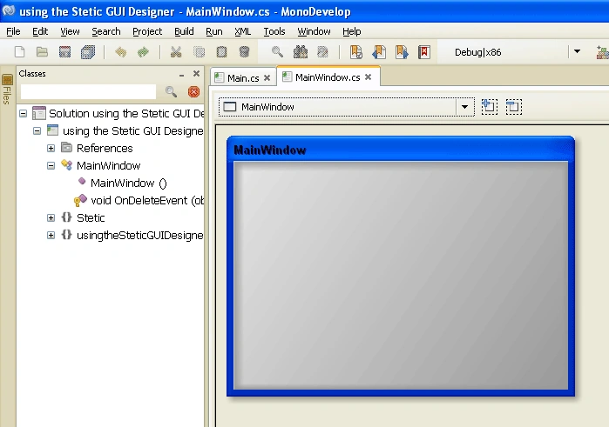The image size is (609, 427).
Task: Click the Paste clipboard icon
Action: coord(222,51)
